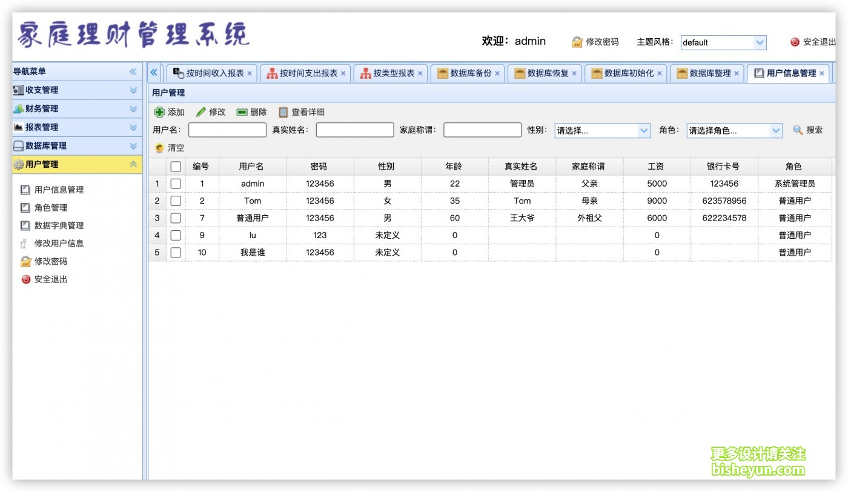Toggle the select-all checkbox in table header
The height and width of the screenshot is (492, 848).
pos(176,167)
